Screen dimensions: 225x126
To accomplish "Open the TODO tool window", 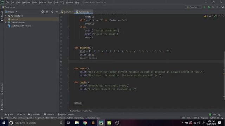I will [21, 114].
